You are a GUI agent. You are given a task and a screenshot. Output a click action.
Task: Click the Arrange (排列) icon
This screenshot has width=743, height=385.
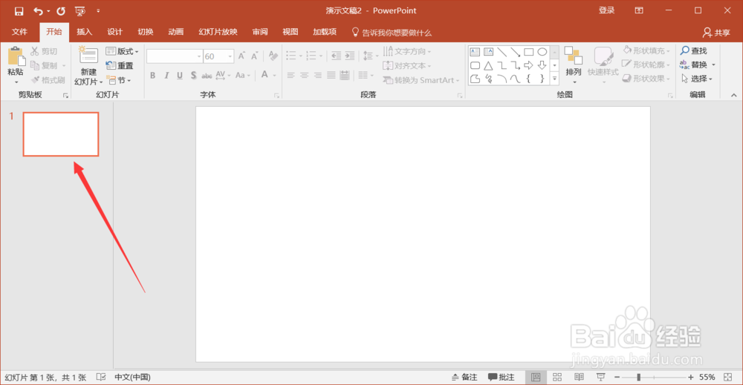coord(574,56)
